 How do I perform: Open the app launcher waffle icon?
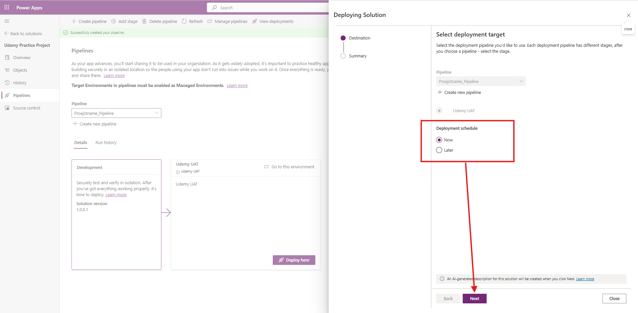point(7,7)
